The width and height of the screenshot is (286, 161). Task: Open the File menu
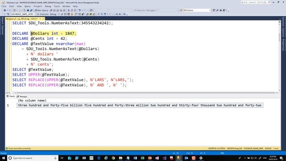[4, 6]
